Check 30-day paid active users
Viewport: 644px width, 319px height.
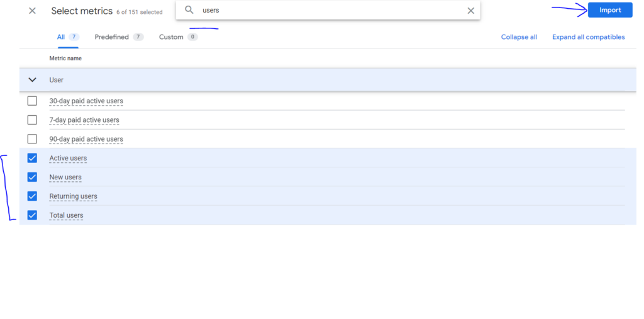click(32, 101)
